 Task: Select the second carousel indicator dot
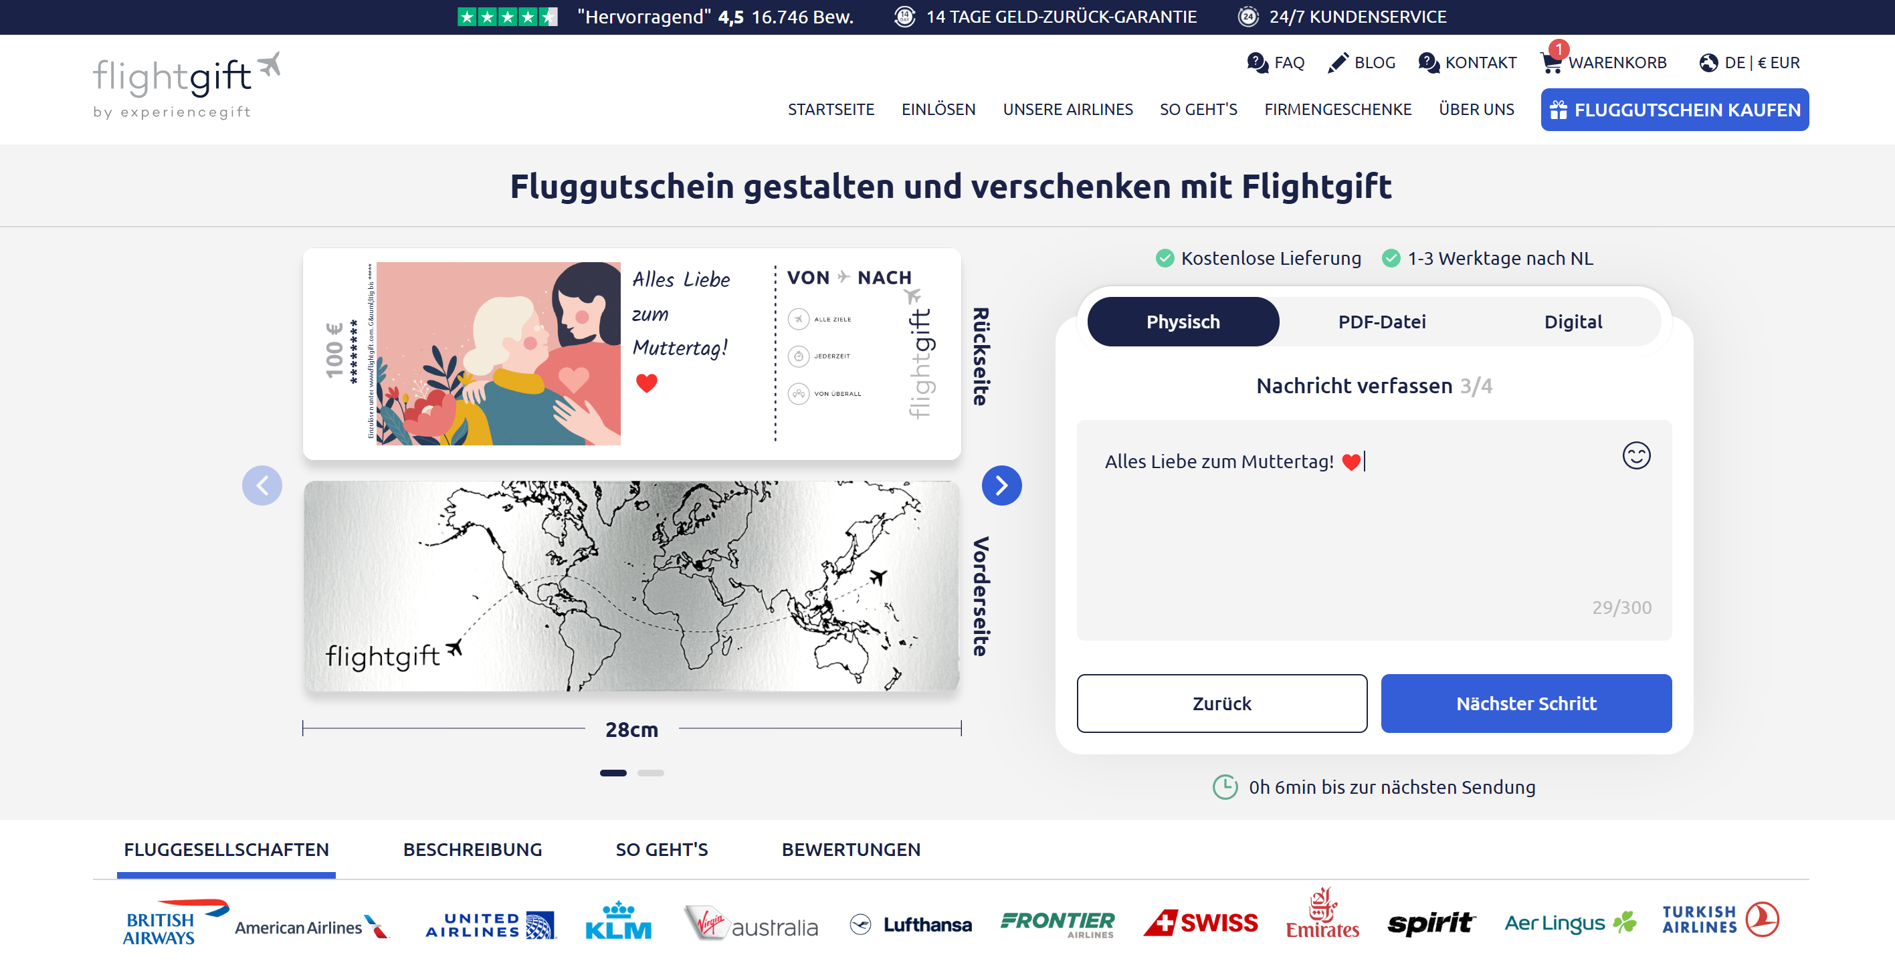[650, 773]
